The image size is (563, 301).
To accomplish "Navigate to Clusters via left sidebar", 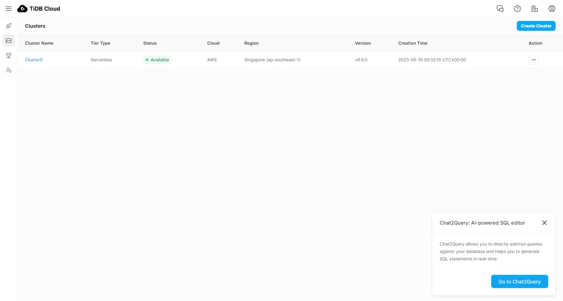I will click(8, 40).
